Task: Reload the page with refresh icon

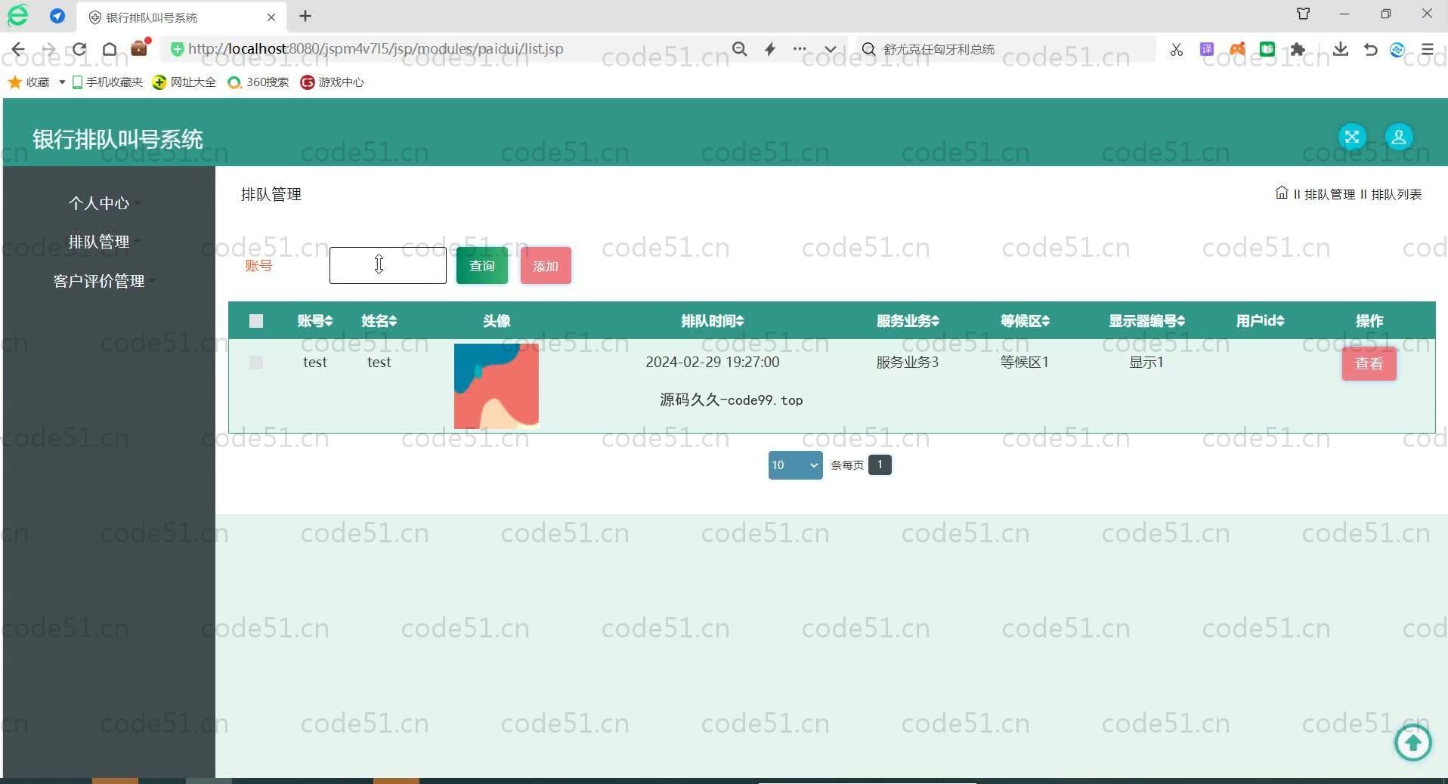Action: click(x=79, y=50)
